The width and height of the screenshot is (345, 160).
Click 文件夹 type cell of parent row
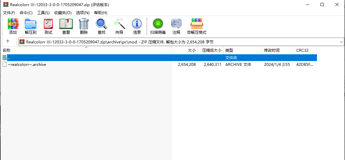pos(231,58)
